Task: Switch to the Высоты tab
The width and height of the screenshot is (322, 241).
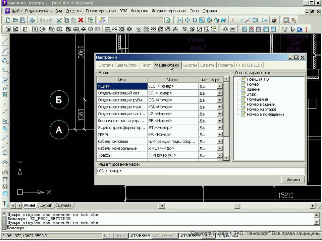Action: click(x=190, y=65)
